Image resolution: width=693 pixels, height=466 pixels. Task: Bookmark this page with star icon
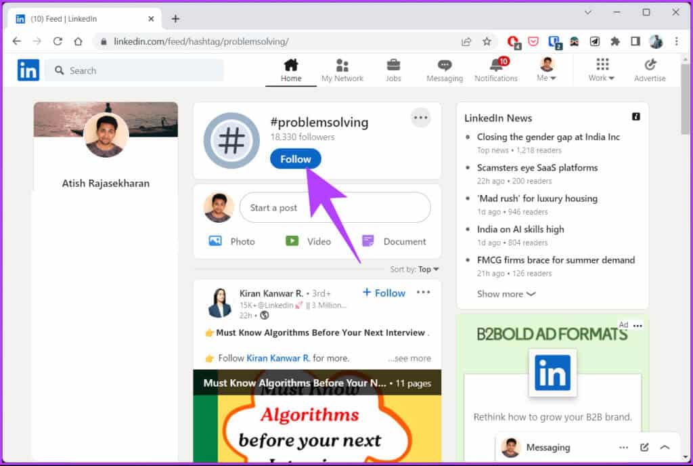(x=487, y=41)
